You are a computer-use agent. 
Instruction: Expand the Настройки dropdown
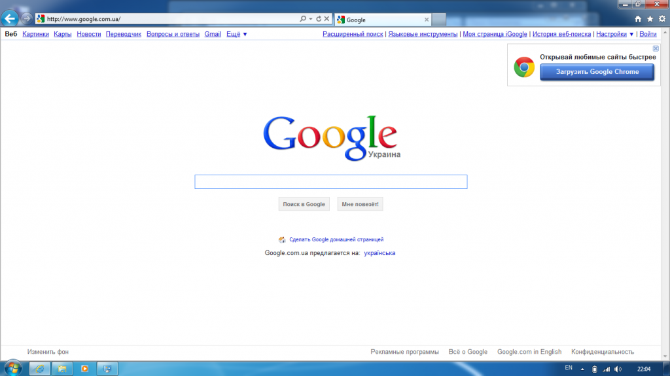point(615,34)
